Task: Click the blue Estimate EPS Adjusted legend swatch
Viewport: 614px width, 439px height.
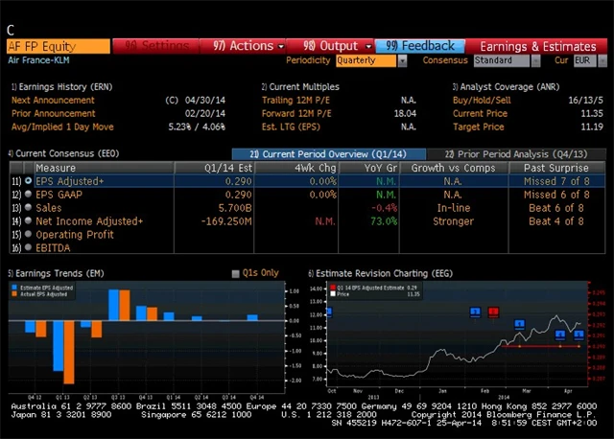Action: pyautogui.click(x=14, y=288)
